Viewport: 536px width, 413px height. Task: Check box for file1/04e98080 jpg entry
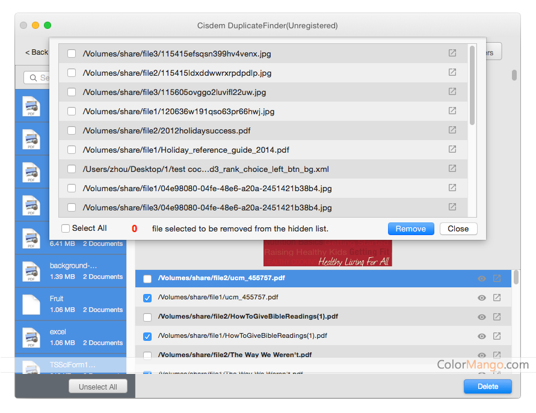[72, 188]
